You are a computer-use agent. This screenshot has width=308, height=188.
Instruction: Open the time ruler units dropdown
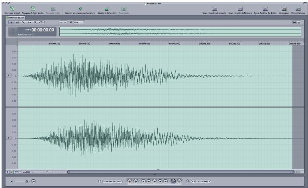[18, 172]
